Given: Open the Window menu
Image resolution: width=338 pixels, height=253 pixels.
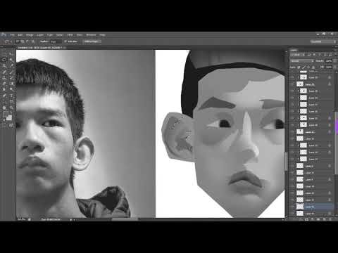Looking at the screenshot, I should pyautogui.click(x=91, y=35).
